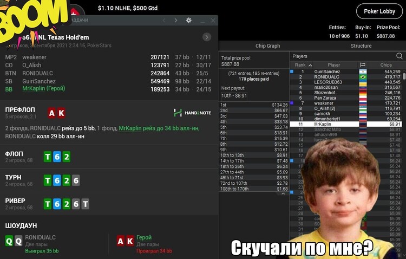The image size is (406, 259).
Task: Select RONIDUALC row in players list
Action: click(346, 77)
